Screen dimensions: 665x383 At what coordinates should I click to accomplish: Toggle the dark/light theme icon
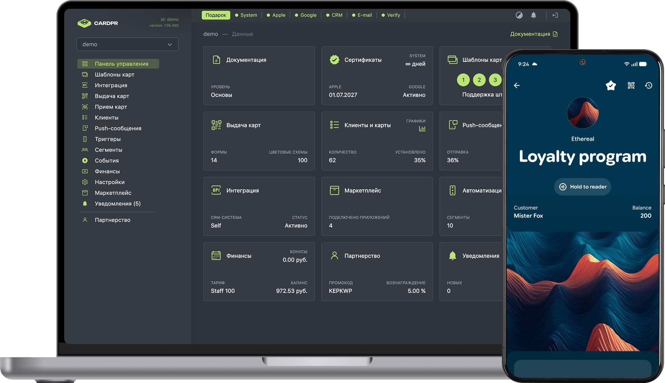click(519, 15)
